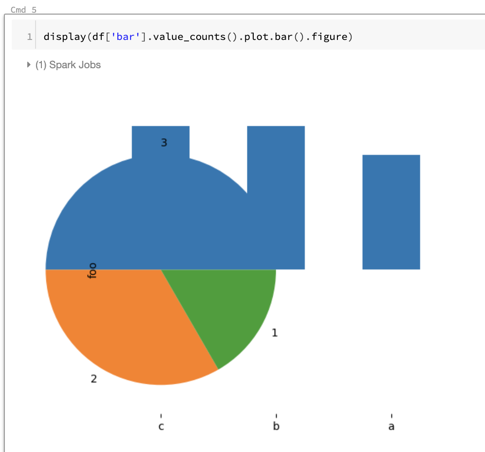The height and width of the screenshot is (452, 485).
Task: Click the Cmd 5 cell label
Action: point(23,9)
